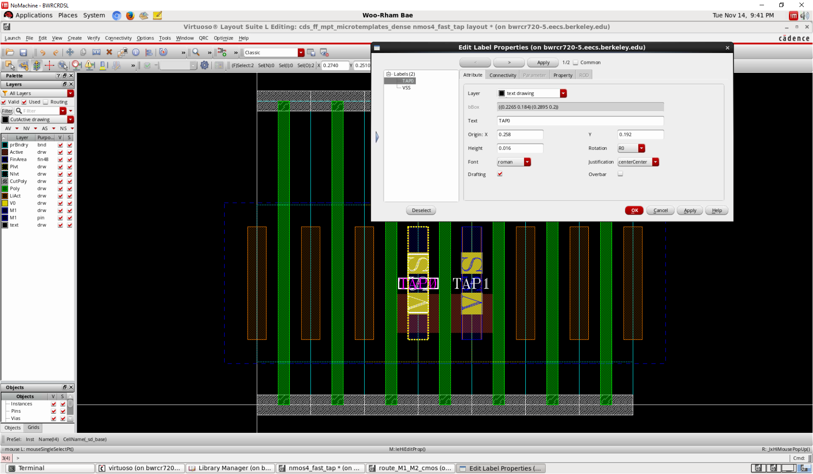
Task: Click the Deselect button
Action: [x=421, y=210]
